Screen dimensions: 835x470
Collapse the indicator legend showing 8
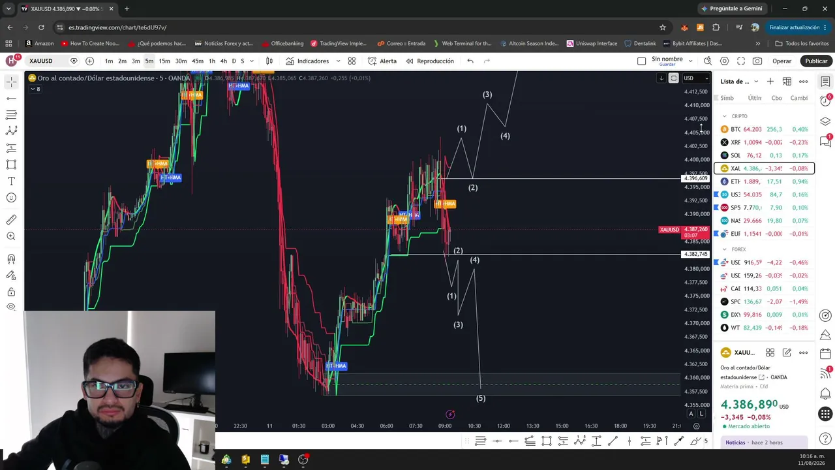point(36,89)
